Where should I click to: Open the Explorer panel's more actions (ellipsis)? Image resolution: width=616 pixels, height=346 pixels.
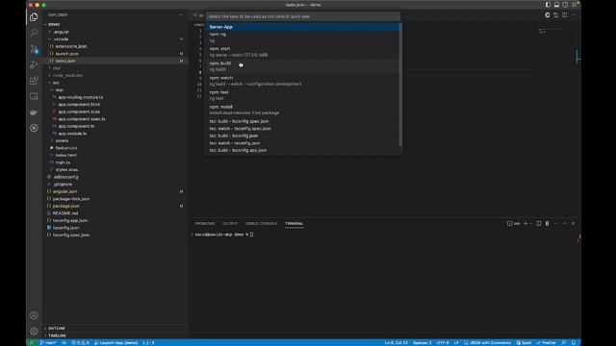(x=181, y=15)
